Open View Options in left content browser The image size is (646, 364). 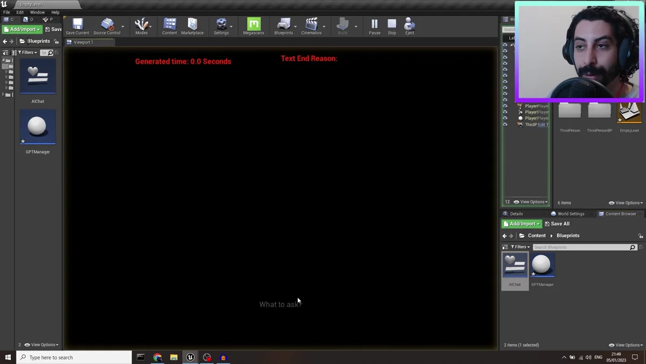41,345
